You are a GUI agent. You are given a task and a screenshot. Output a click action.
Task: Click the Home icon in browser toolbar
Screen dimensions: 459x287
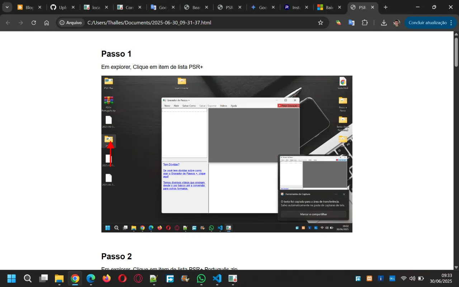[47, 23]
